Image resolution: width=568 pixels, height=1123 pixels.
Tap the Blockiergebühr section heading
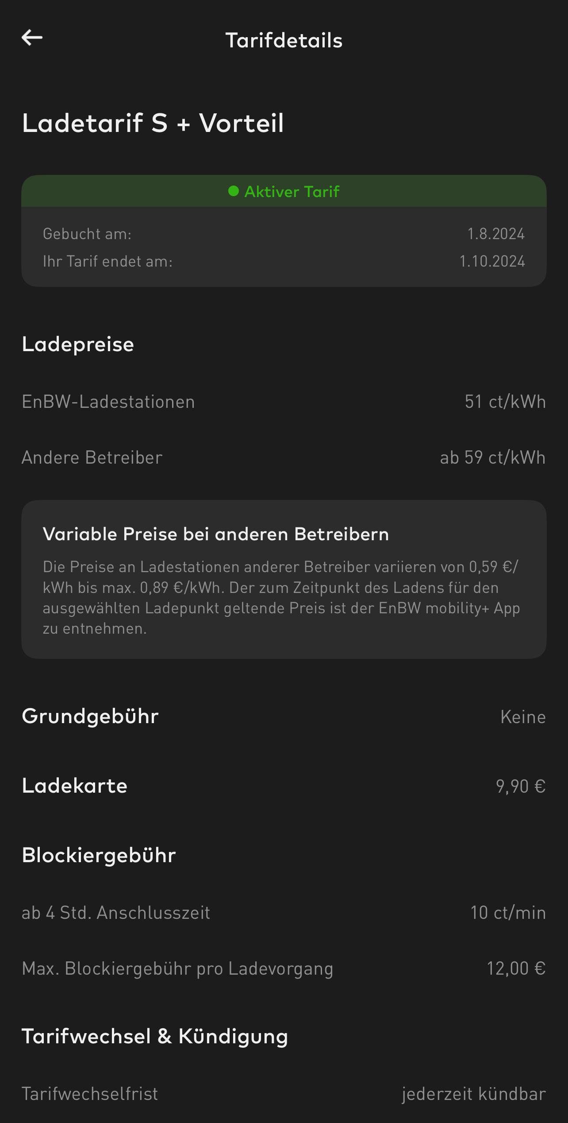tap(99, 855)
